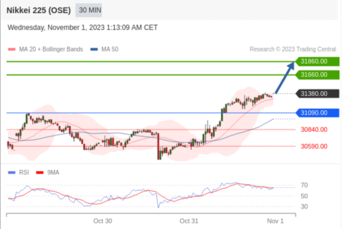
Task: Select the 30 MIN timeframe badge
Action: tap(88, 10)
